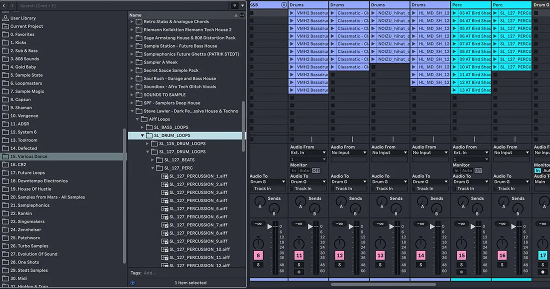Expand the SL_127_BEATS folder
The width and height of the screenshot is (550, 289).
click(152, 160)
